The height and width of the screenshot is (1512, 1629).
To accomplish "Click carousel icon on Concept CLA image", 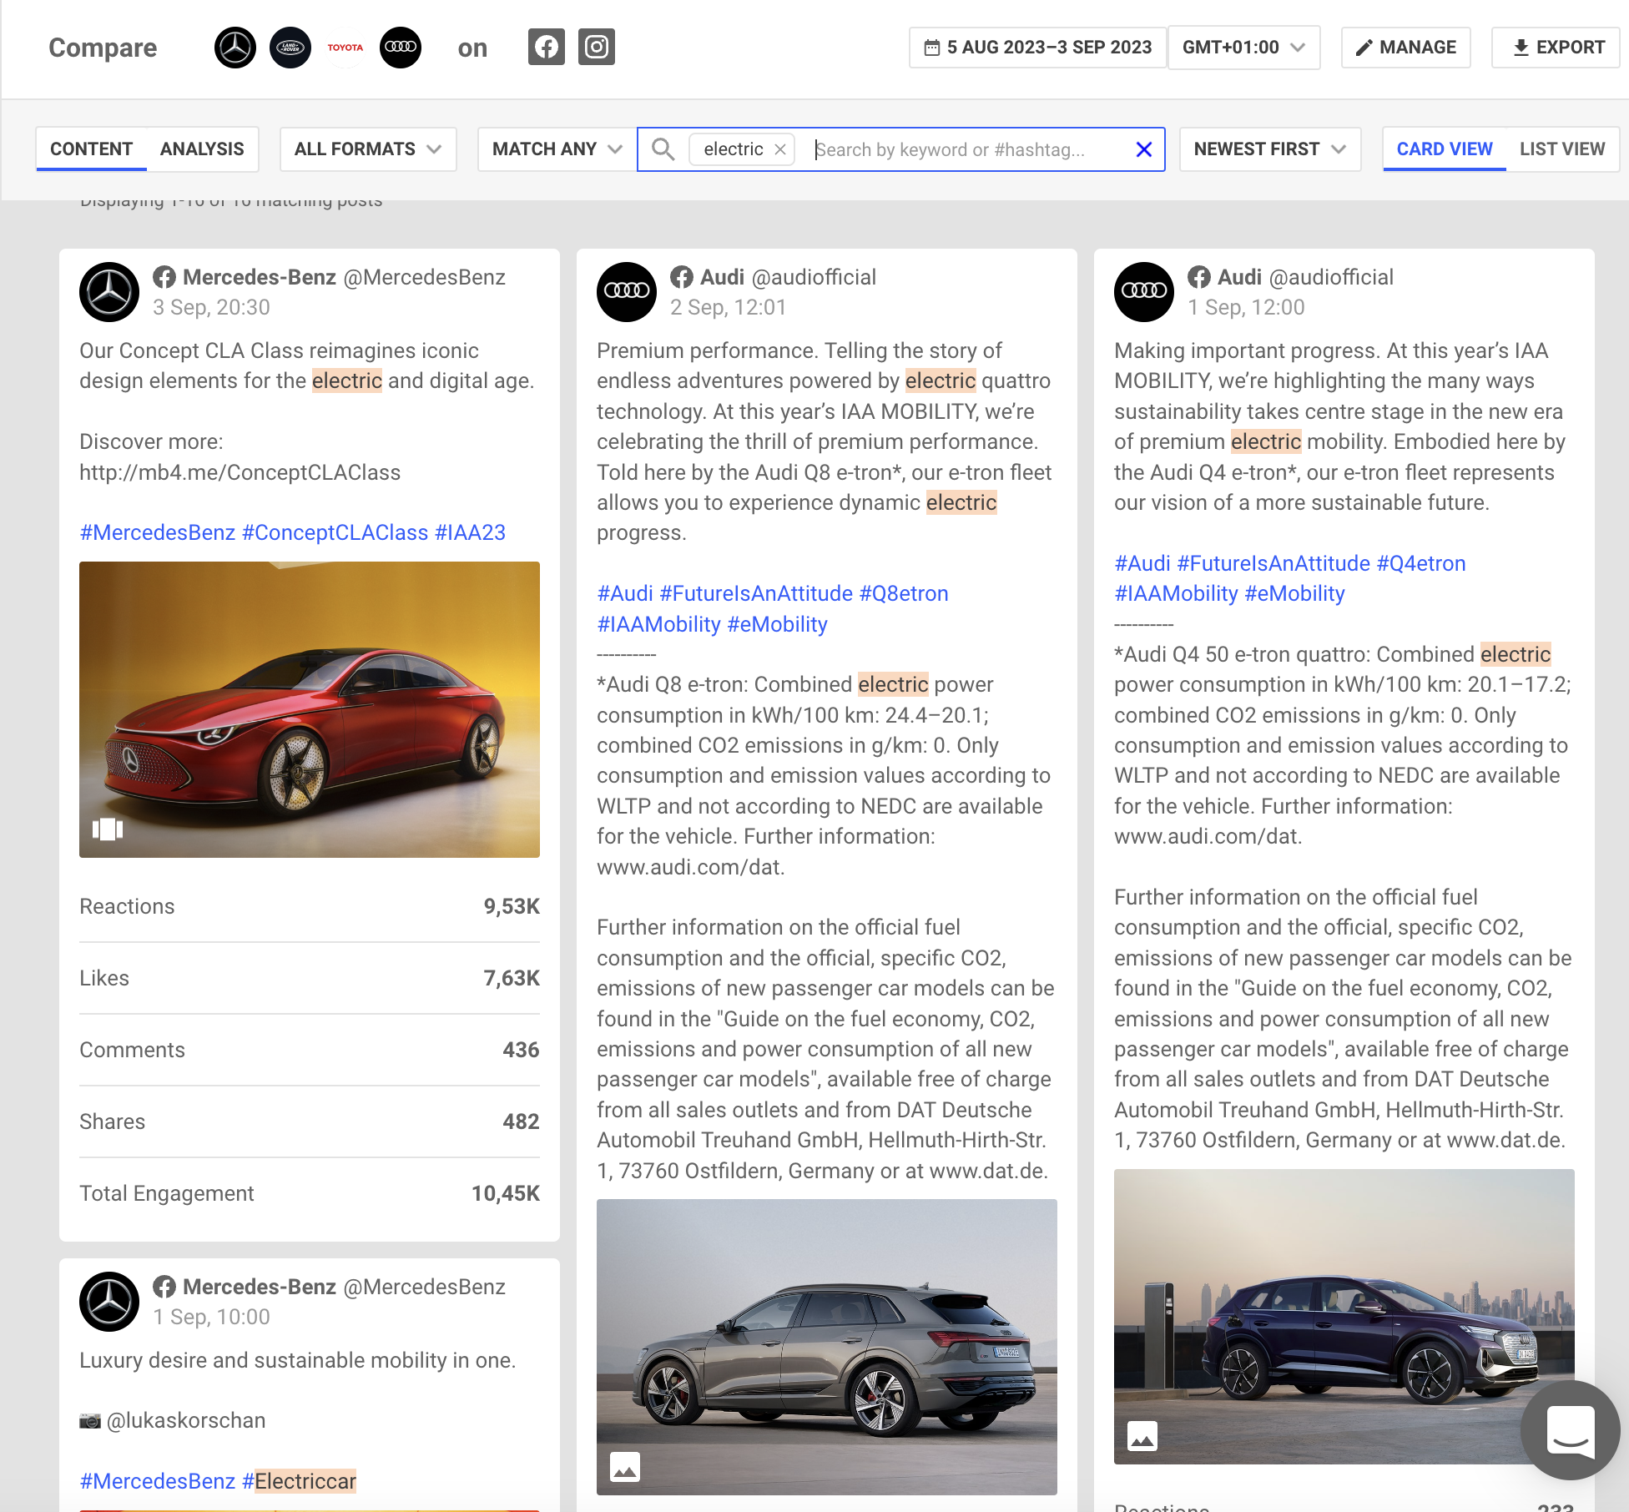I will click(108, 829).
